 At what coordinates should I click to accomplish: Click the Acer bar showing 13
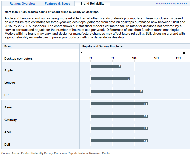119,128
